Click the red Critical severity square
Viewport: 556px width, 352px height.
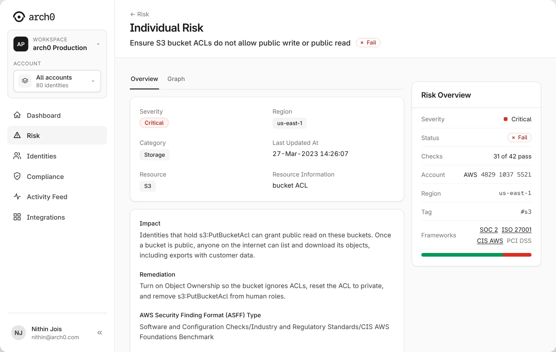click(506, 119)
